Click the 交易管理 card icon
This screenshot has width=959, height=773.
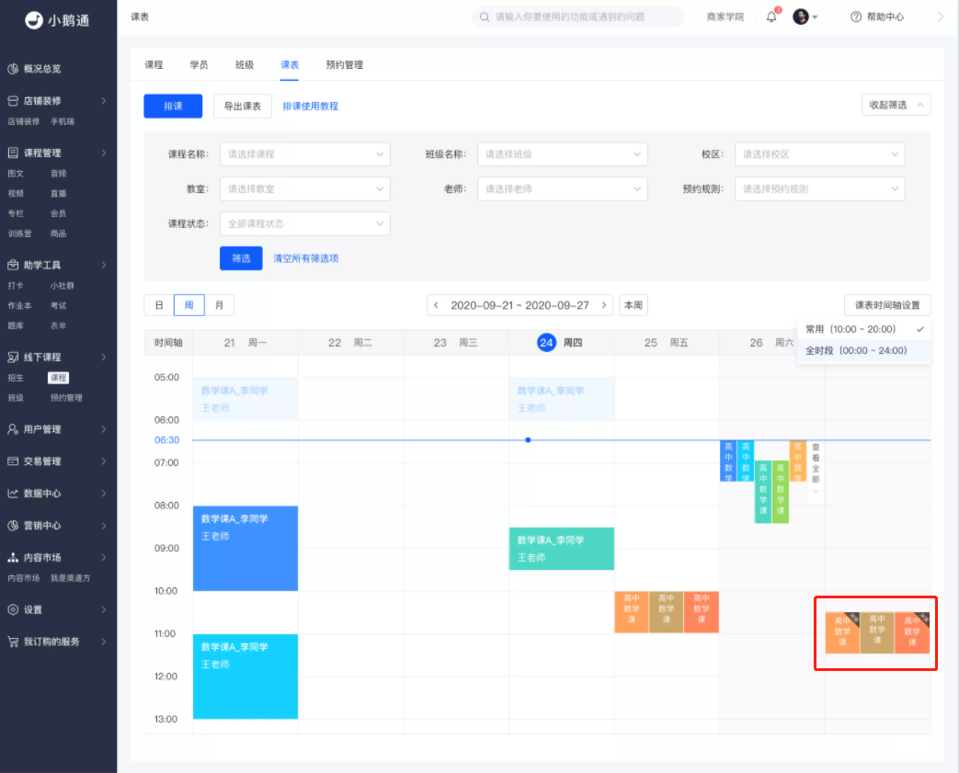(12, 461)
